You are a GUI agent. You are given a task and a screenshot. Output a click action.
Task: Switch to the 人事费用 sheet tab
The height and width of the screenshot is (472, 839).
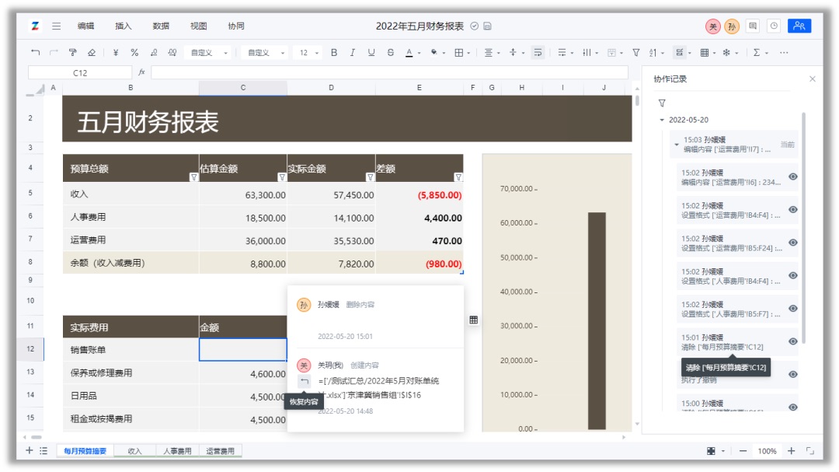click(177, 451)
